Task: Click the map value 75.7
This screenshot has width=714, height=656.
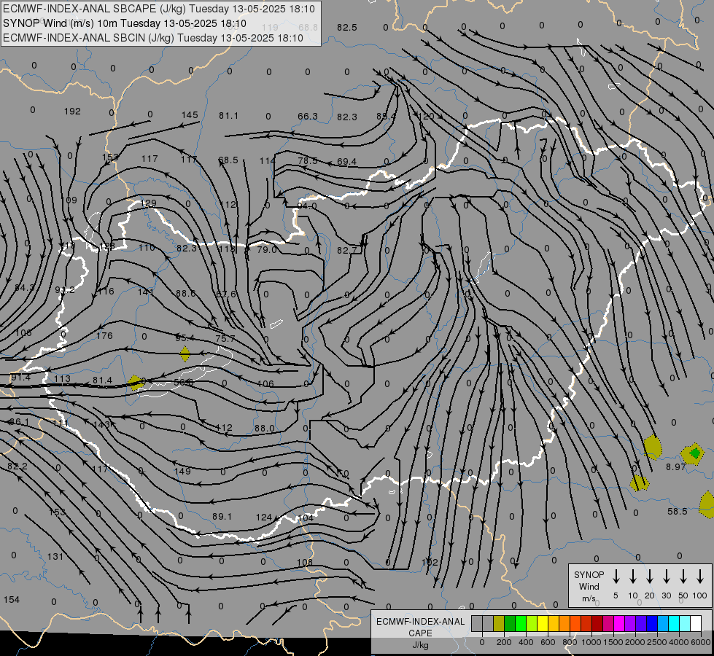Action: (x=225, y=339)
